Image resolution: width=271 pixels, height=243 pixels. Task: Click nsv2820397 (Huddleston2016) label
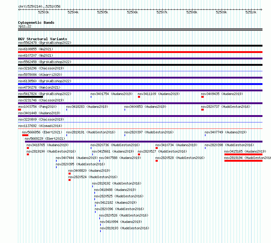pyautogui.click(x=149, y=132)
